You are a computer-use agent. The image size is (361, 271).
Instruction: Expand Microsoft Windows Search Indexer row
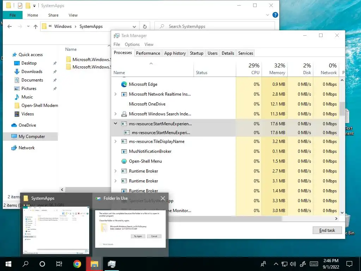[x=116, y=114]
